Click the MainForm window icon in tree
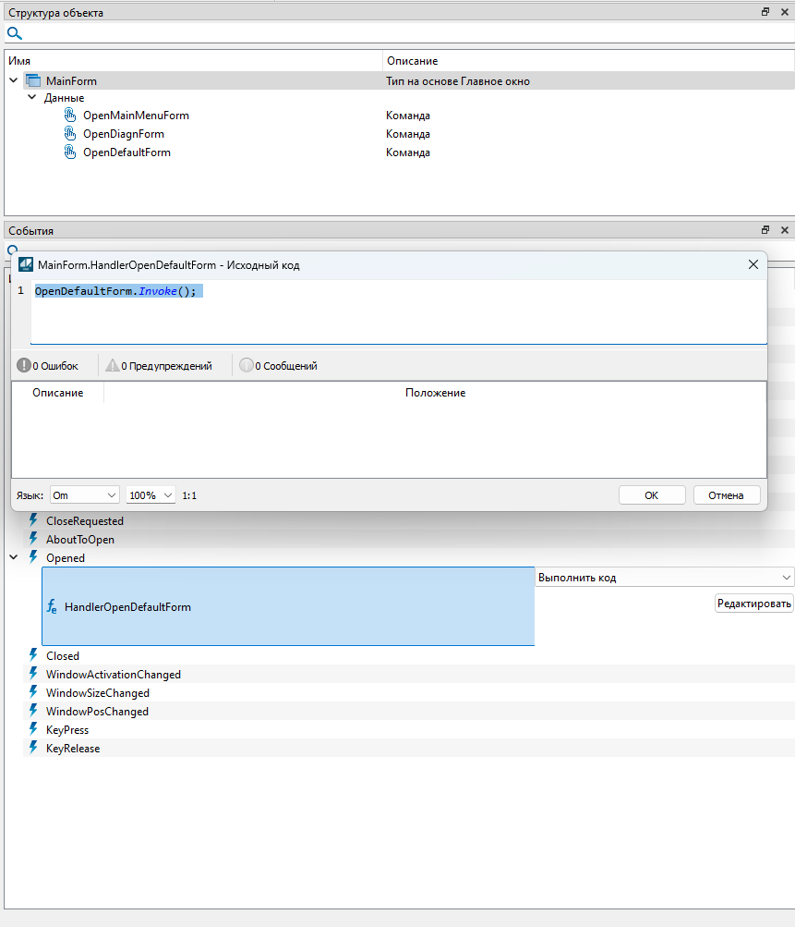The height and width of the screenshot is (927, 795). [33, 81]
